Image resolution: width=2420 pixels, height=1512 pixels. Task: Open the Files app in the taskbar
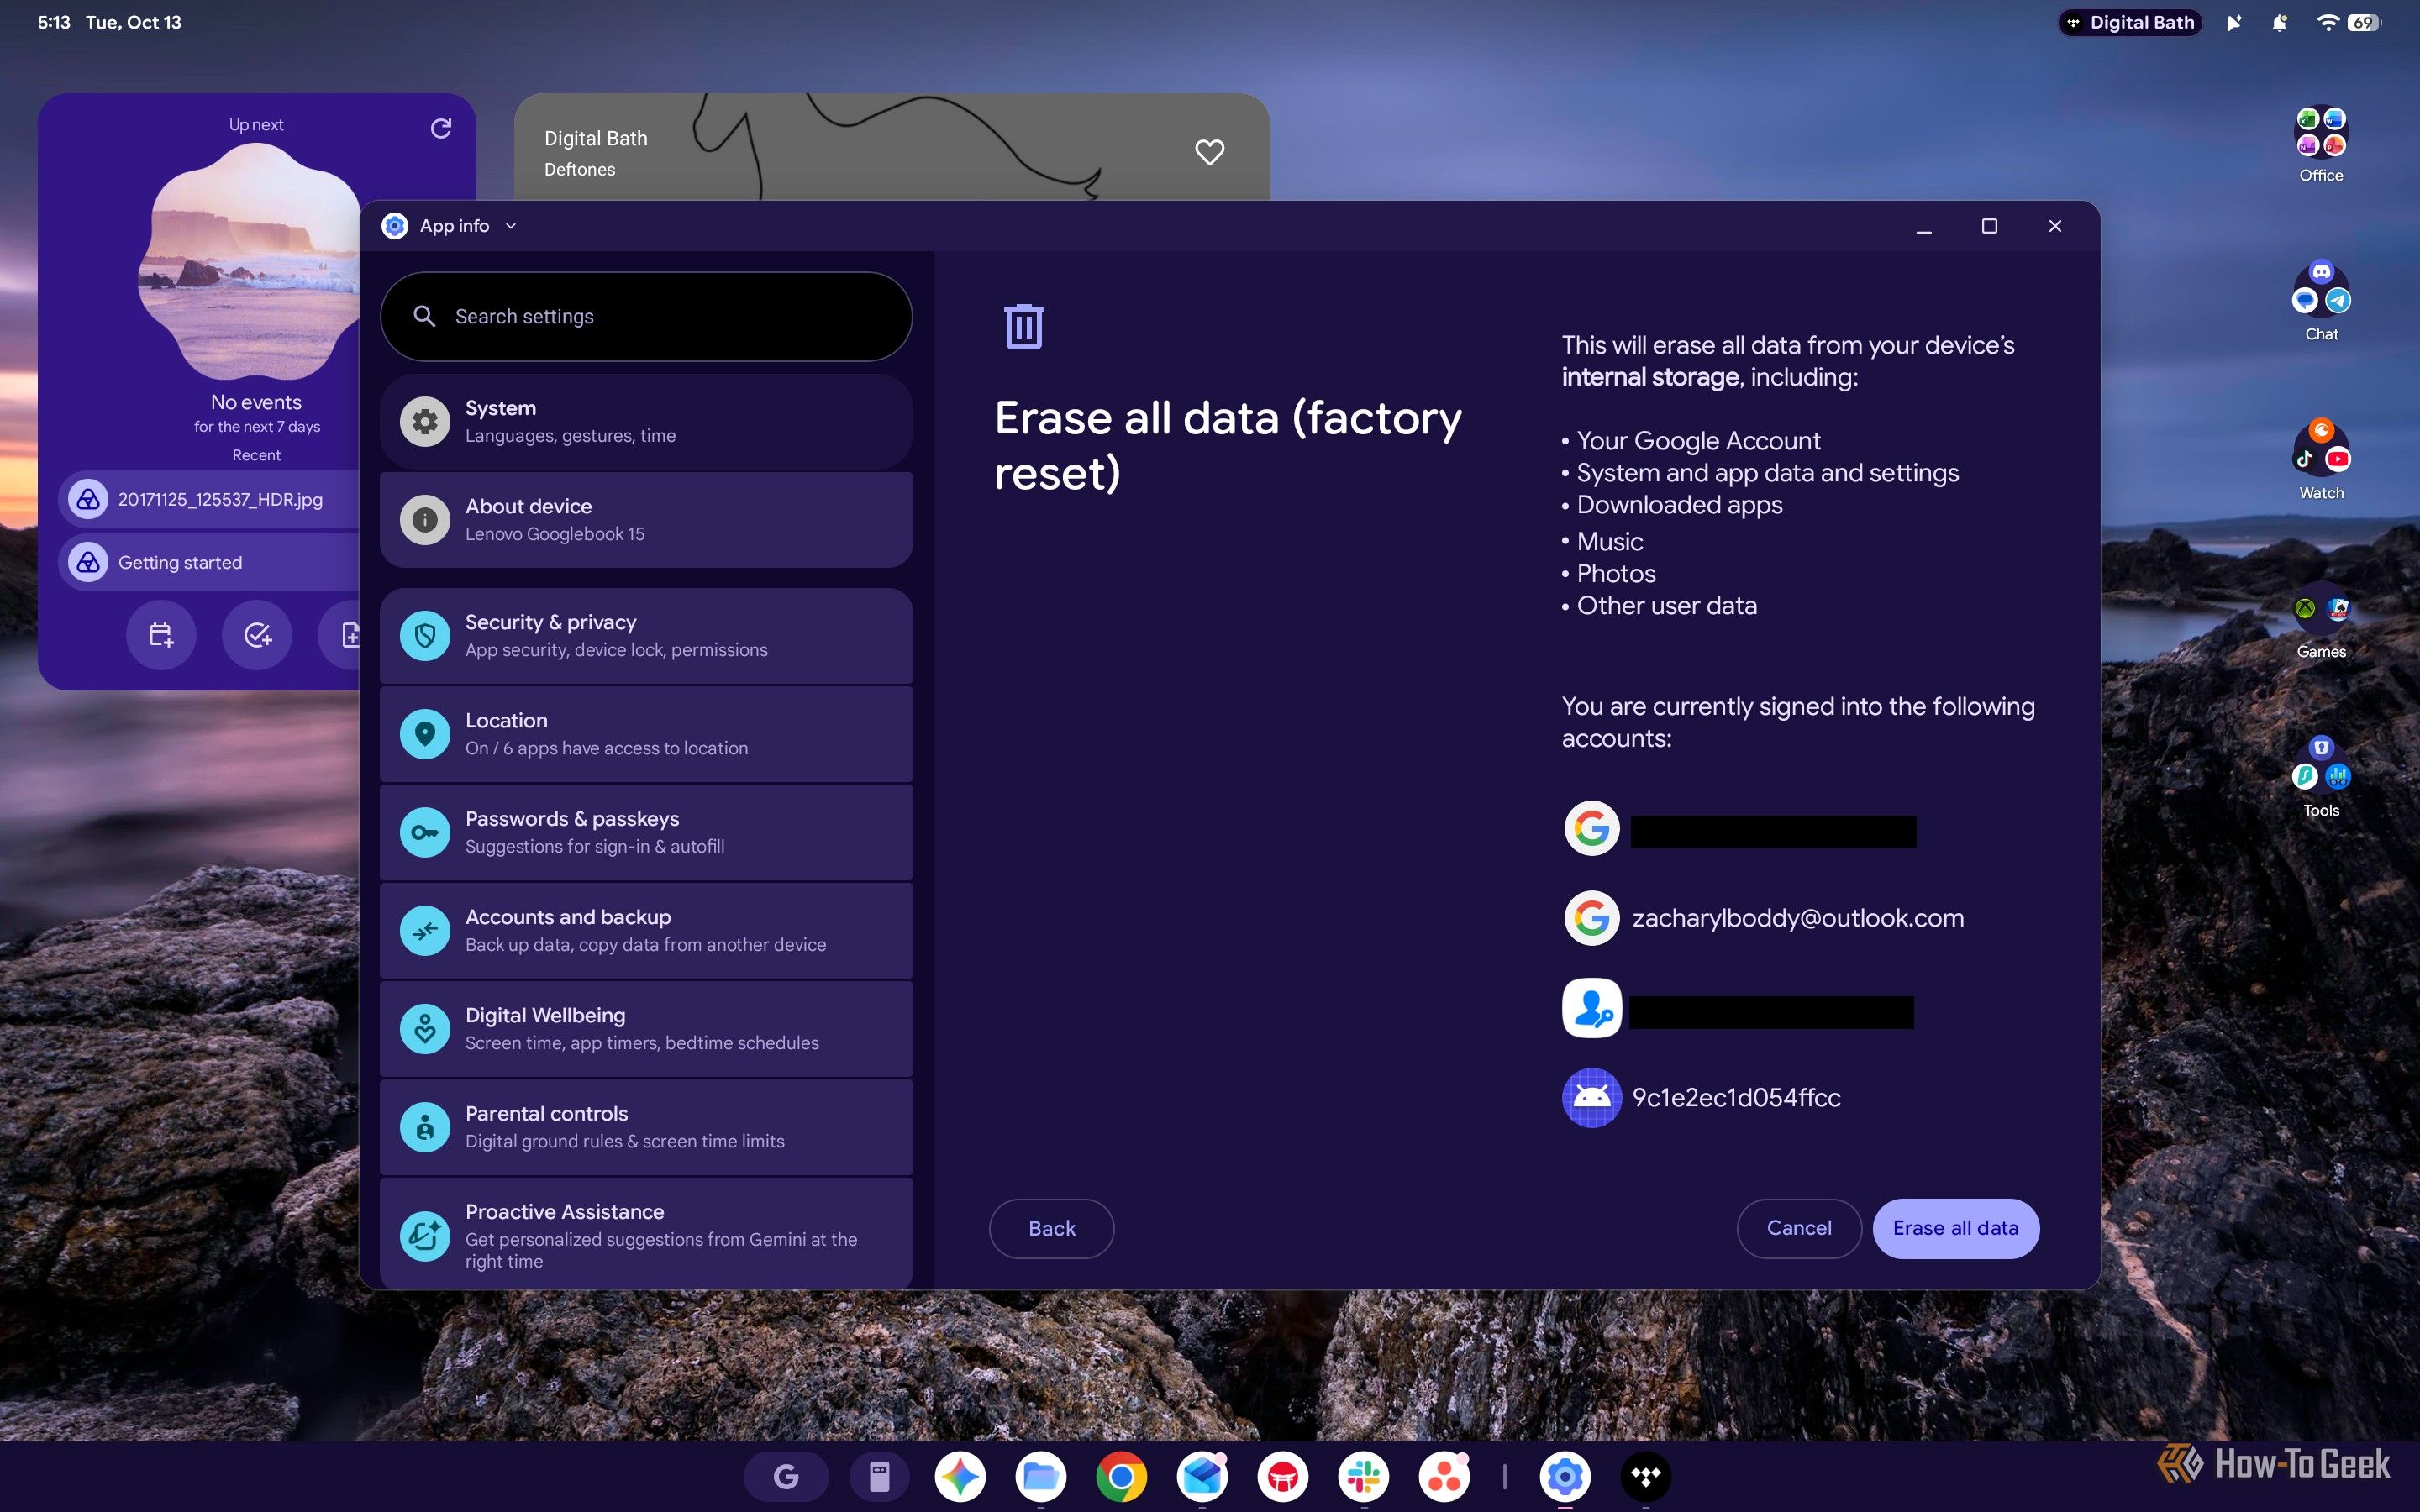click(x=1040, y=1476)
